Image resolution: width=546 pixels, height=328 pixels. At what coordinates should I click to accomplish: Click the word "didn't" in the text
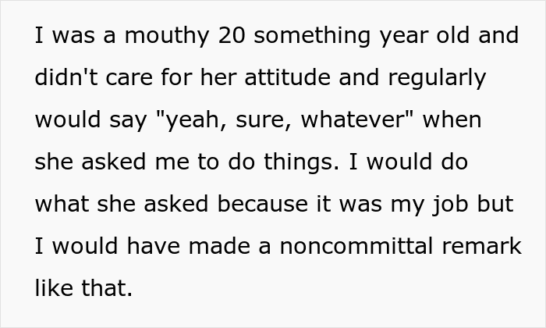pyautogui.click(x=62, y=78)
